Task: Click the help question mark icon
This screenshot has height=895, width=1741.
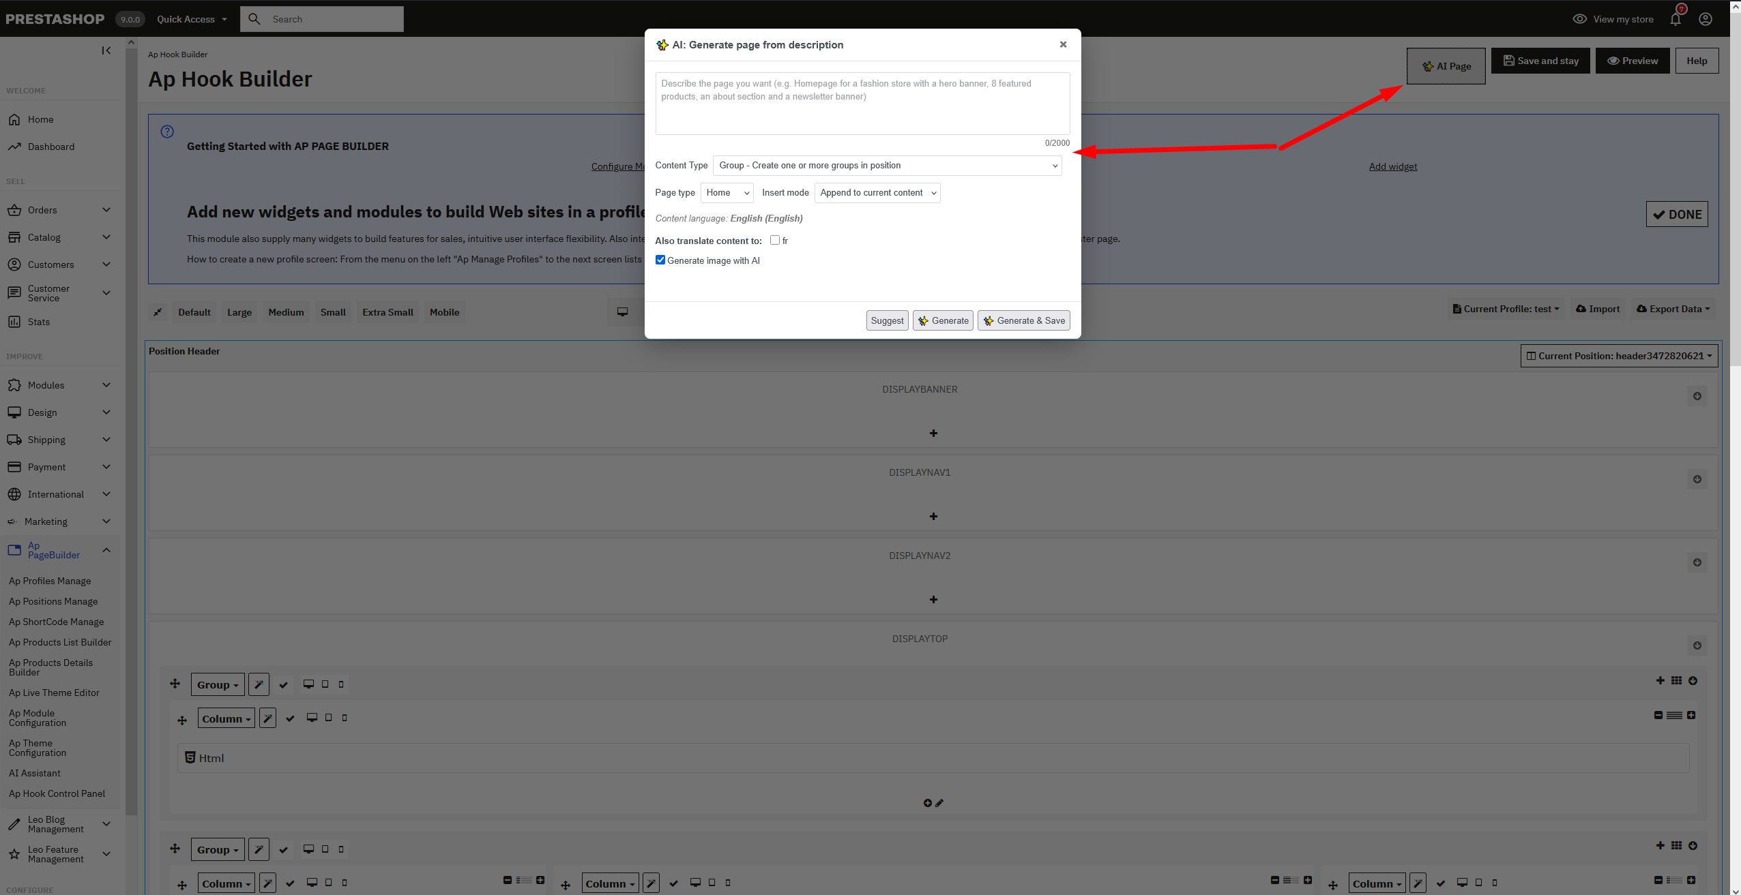Action: [167, 132]
